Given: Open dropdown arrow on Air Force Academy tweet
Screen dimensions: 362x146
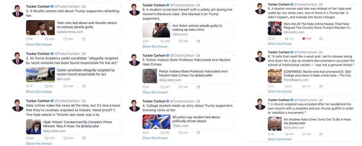Looking at the screenshot, I should pos(120,54).
